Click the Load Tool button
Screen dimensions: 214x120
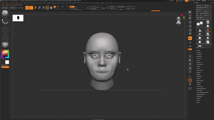click(198, 5)
